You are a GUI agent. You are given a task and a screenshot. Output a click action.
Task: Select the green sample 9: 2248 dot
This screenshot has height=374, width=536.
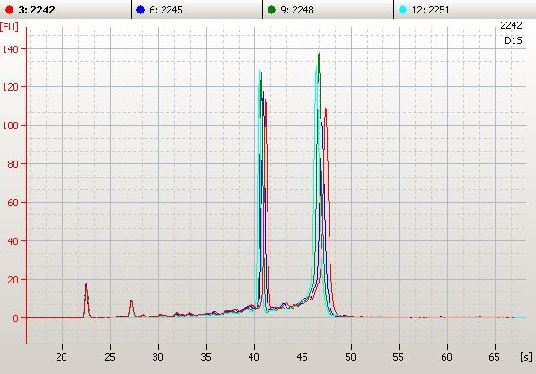[271, 10]
